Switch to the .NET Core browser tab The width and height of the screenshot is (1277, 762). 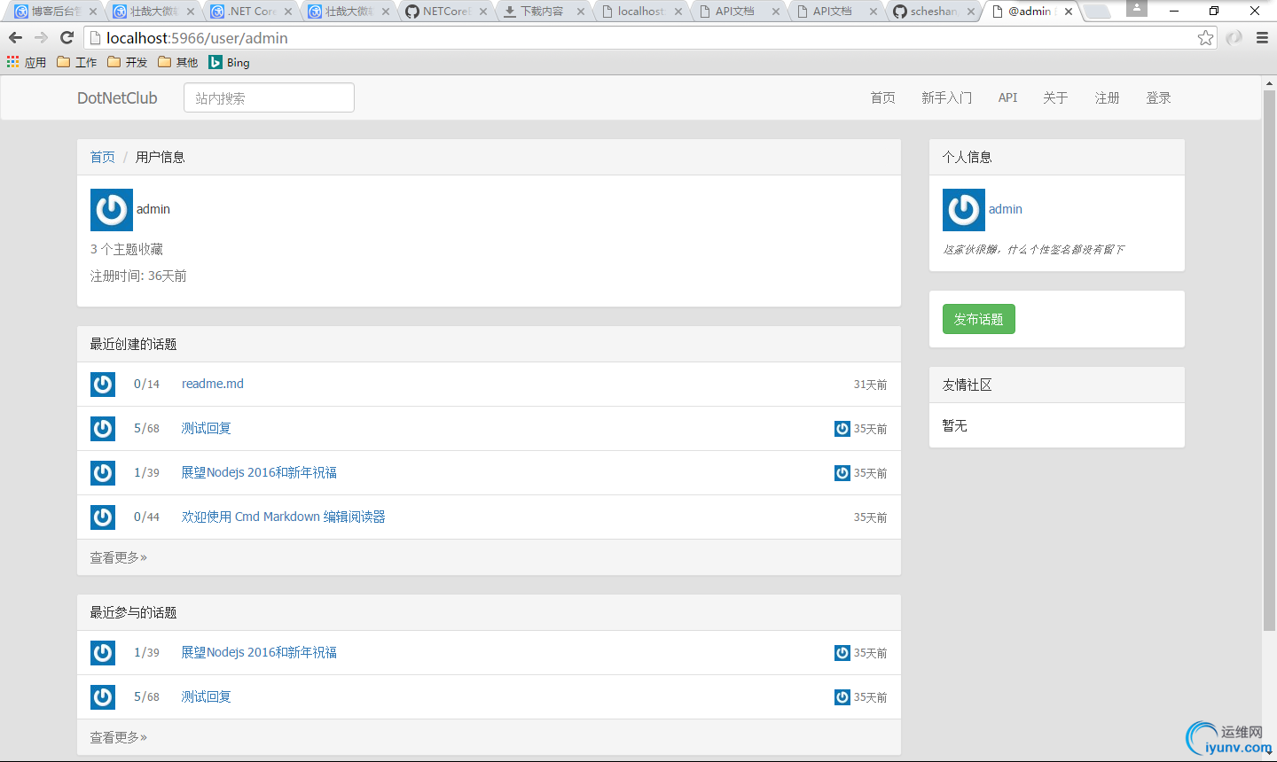point(251,12)
